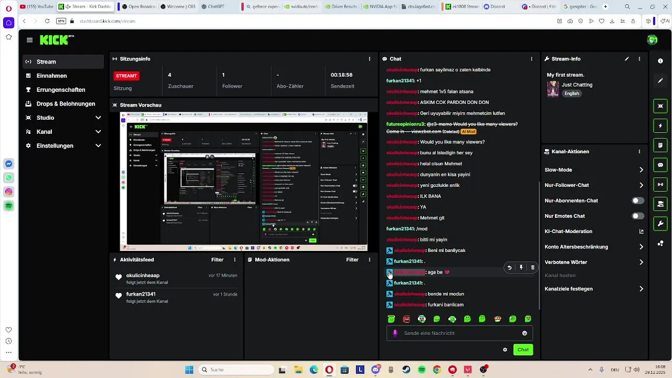Screen dimensions: 672x378
Task: Open Slow-Mode options arrow
Action: point(641,170)
